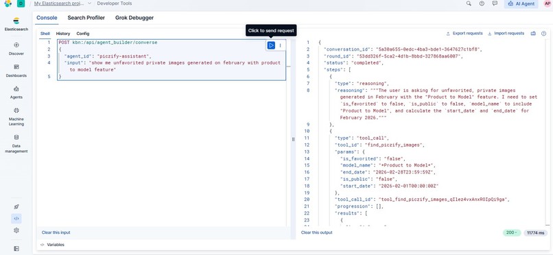
Task: Click inside the request editor on the POST line
Action: click(x=108, y=42)
